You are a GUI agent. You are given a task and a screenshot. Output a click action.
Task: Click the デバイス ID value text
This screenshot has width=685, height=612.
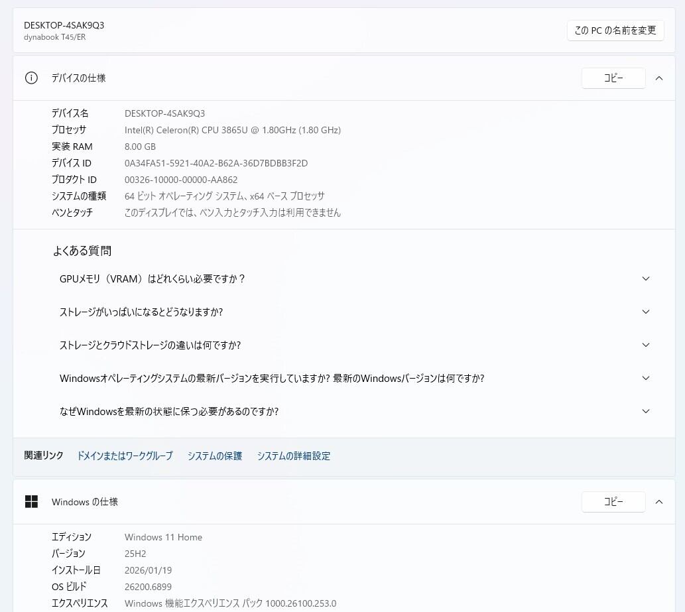click(x=216, y=163)
